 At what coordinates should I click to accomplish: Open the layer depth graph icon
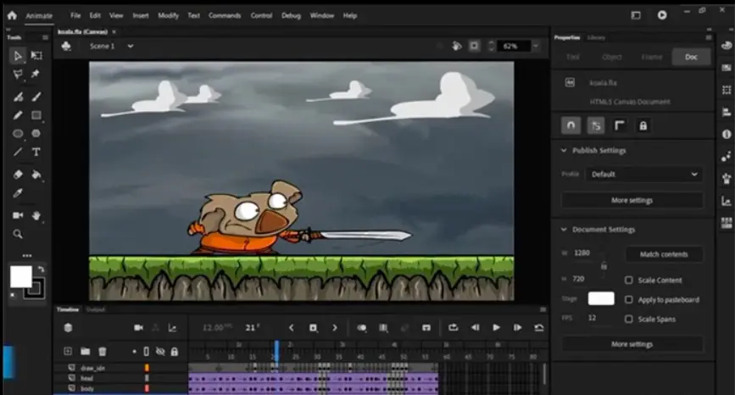(172, 328)
